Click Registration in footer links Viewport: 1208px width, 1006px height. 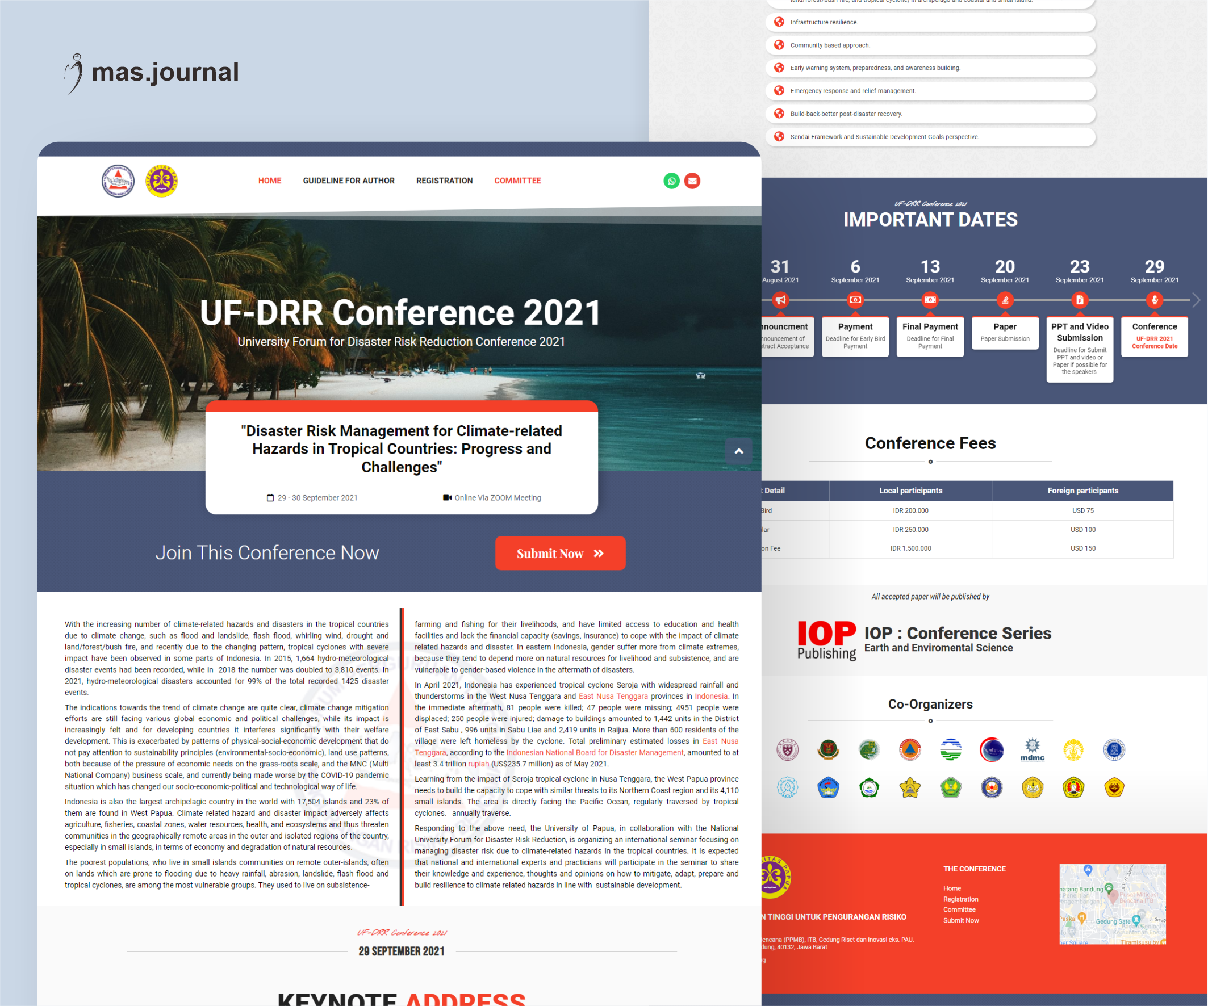(960, 899)
